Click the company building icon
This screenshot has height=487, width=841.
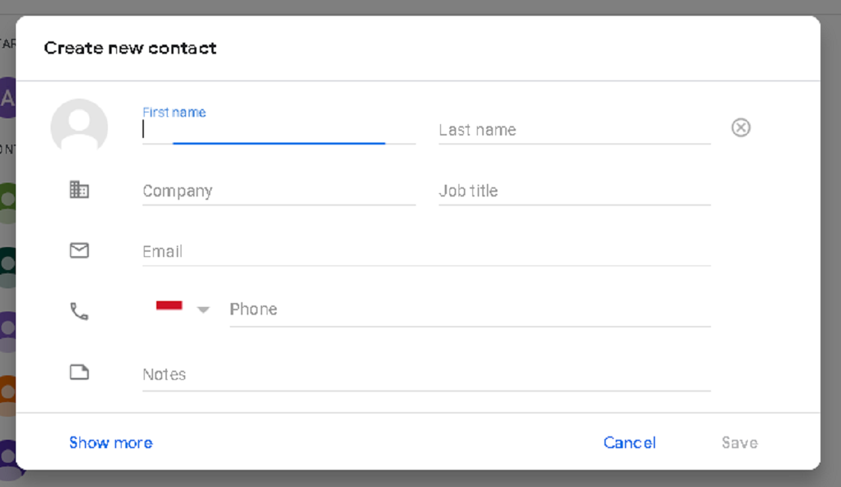79,190
